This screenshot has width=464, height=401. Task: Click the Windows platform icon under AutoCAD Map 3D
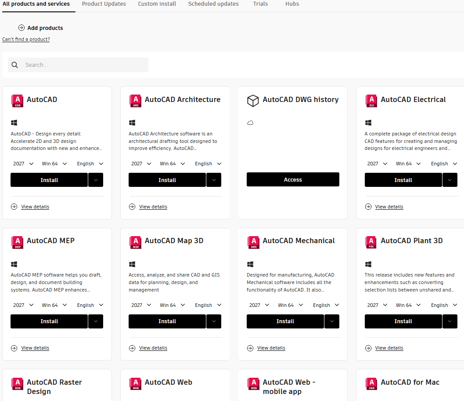click(x=132, y=264)
